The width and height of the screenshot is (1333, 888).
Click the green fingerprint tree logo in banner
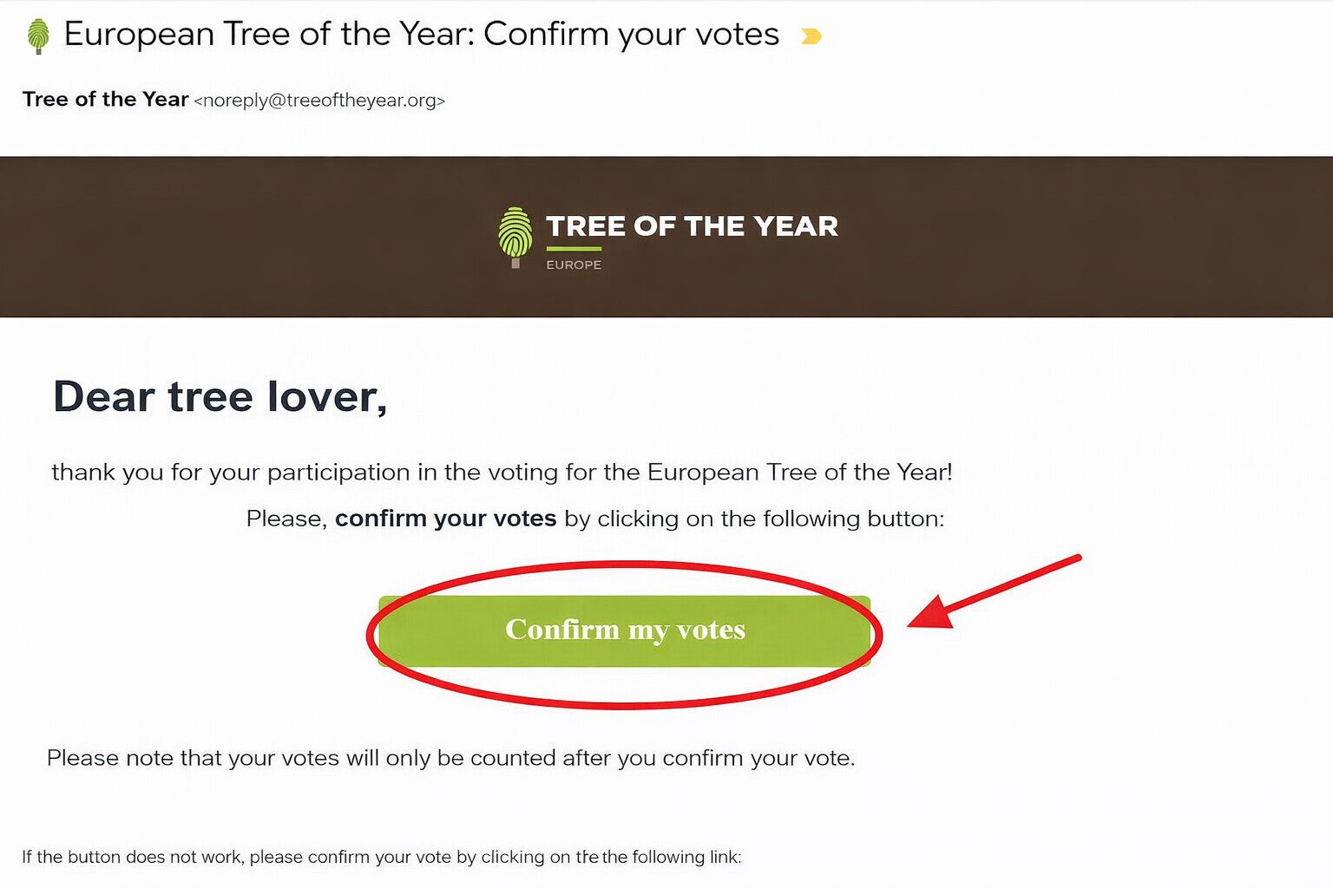click(515, 236)
